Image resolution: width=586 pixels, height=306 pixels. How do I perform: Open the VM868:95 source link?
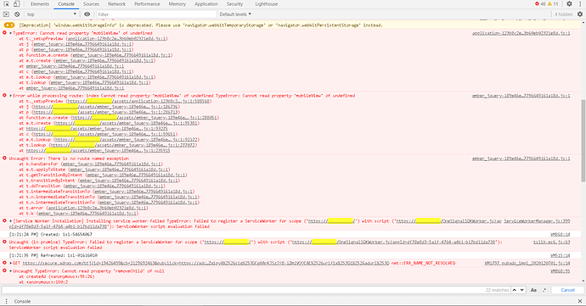tap(561, 271)
